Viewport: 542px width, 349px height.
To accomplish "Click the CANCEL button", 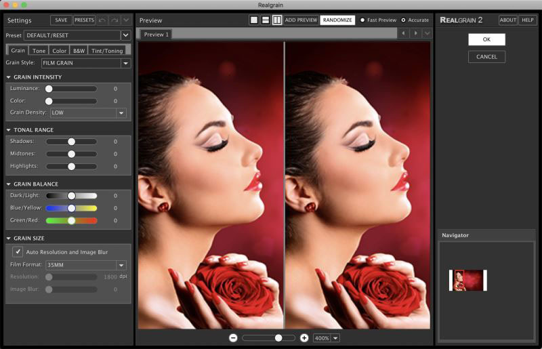I will click(x=486, y=57).
